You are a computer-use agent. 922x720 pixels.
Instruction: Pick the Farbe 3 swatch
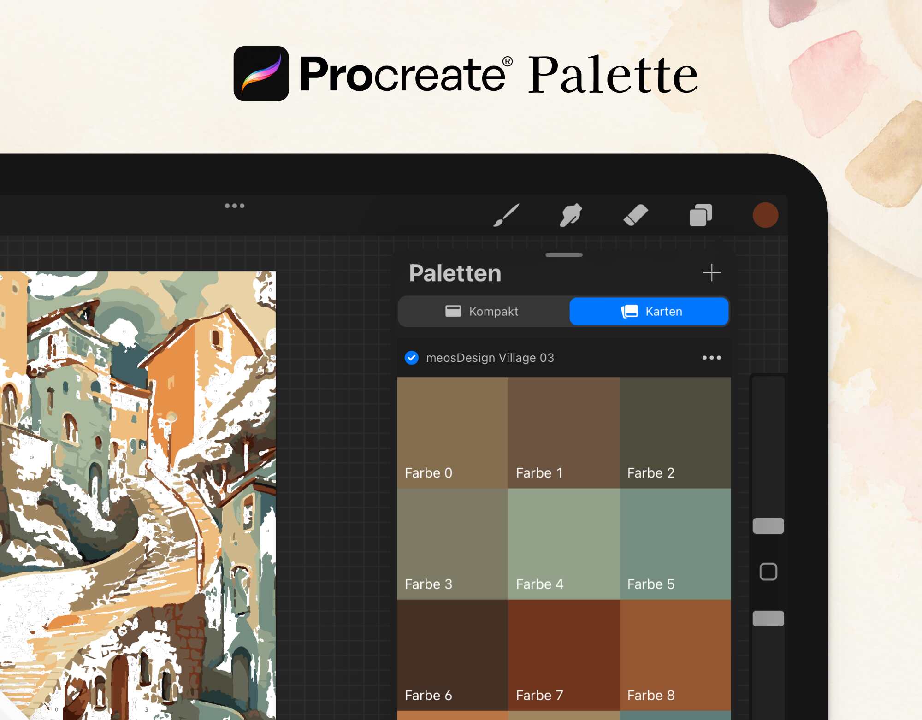coord(453,544)
